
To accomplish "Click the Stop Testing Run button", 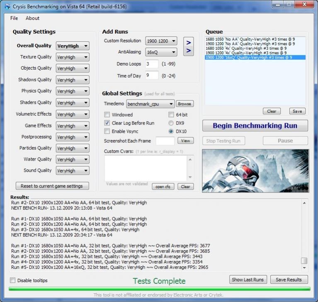I will [x=223, y=141].
